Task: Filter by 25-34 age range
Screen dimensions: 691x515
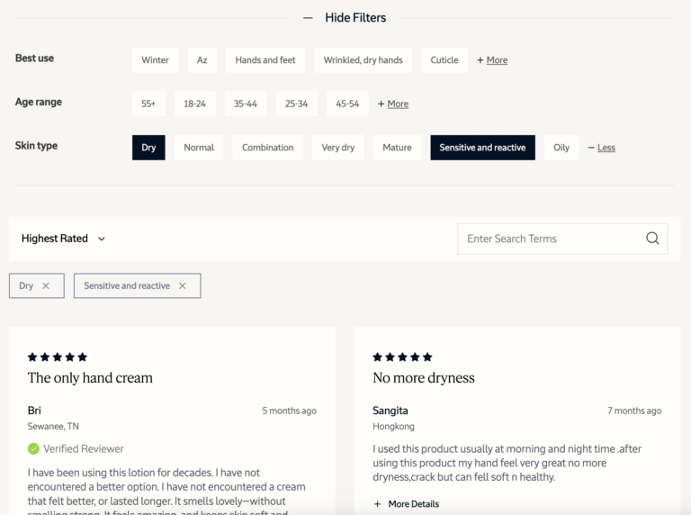Action: [297, 104]
